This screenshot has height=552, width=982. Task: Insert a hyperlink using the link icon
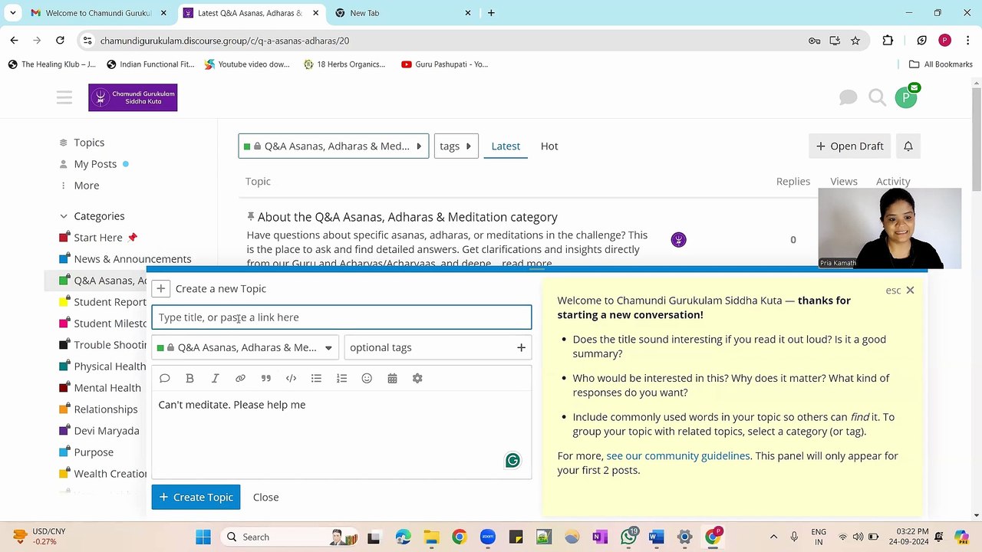coord(240,378)
